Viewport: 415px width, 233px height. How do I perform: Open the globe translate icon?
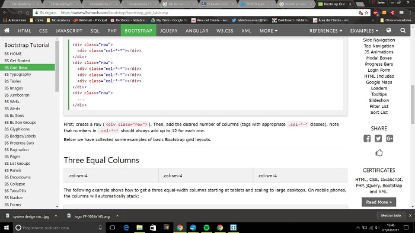click(x=388, y=30)
